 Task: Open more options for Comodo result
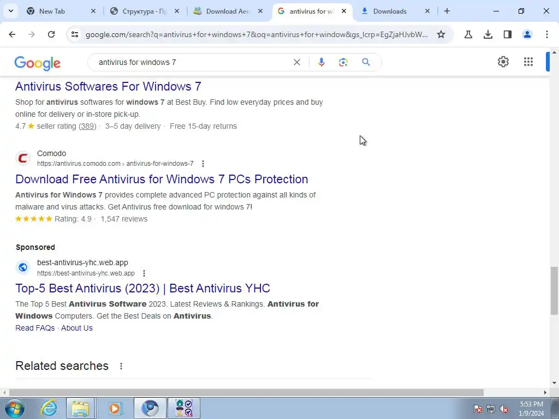coord(203,164)
